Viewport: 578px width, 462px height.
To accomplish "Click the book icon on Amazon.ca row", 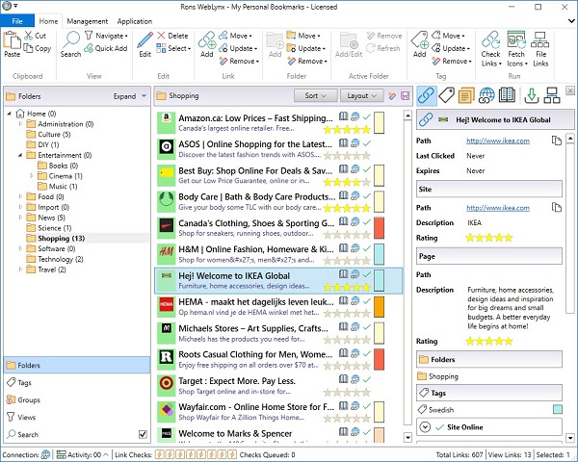I will pos(343,116).
